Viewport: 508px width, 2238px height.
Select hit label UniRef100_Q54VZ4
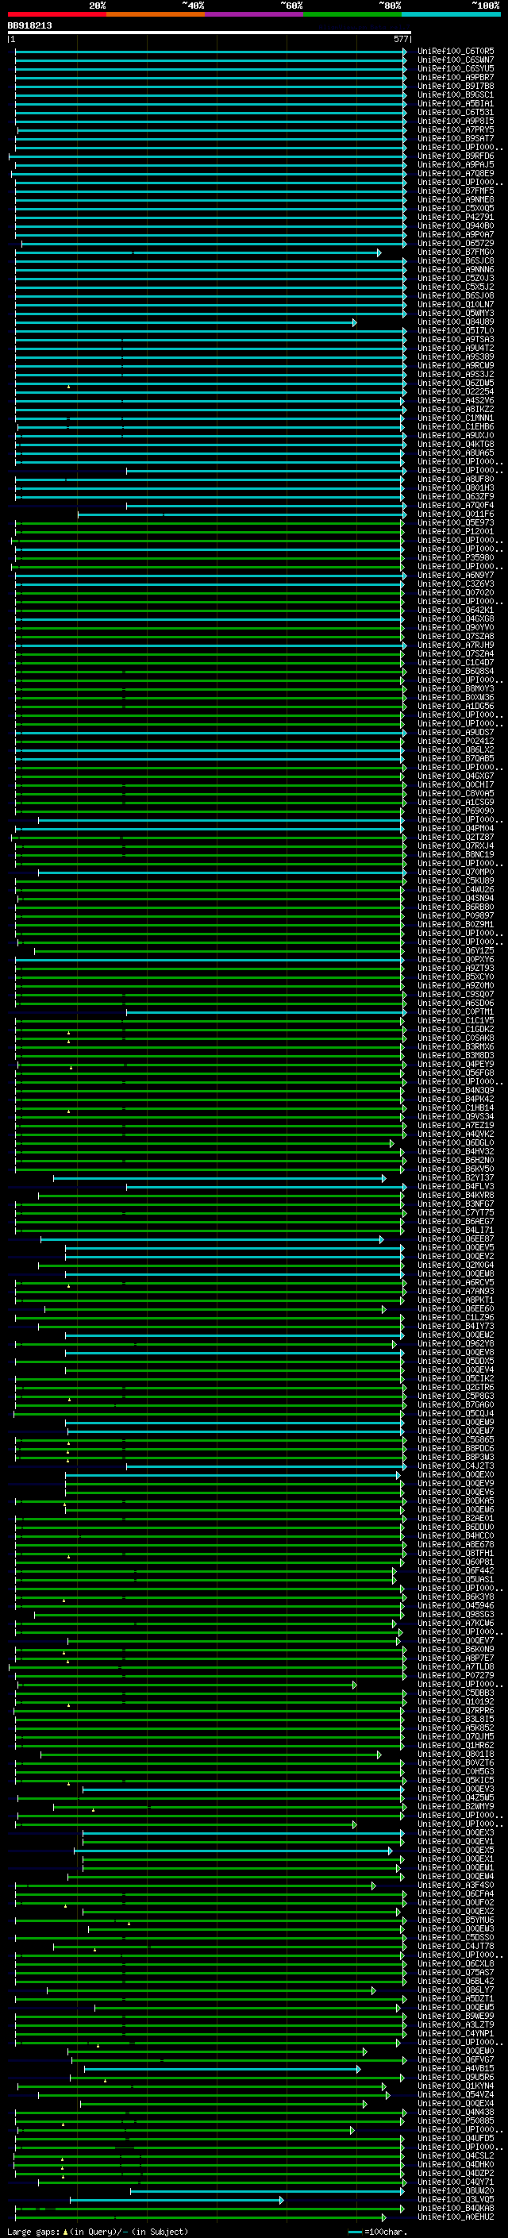(x=456, y=2094)
